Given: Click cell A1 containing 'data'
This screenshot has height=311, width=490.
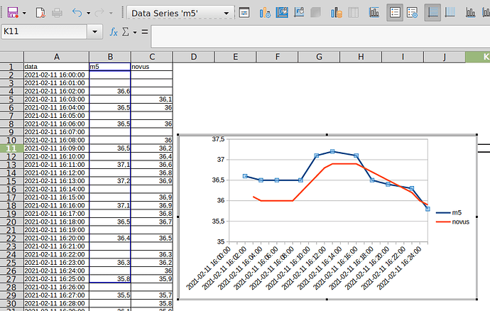Looking at the screenshot, I should pyautogui.click(x=57, y=67).
